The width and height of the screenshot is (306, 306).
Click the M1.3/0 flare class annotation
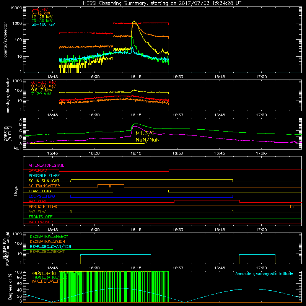[x=145, y=133]
